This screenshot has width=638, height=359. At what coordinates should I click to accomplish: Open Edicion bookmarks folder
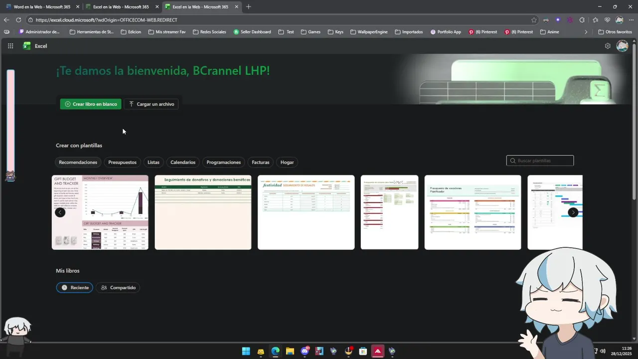tap(131, 32)
